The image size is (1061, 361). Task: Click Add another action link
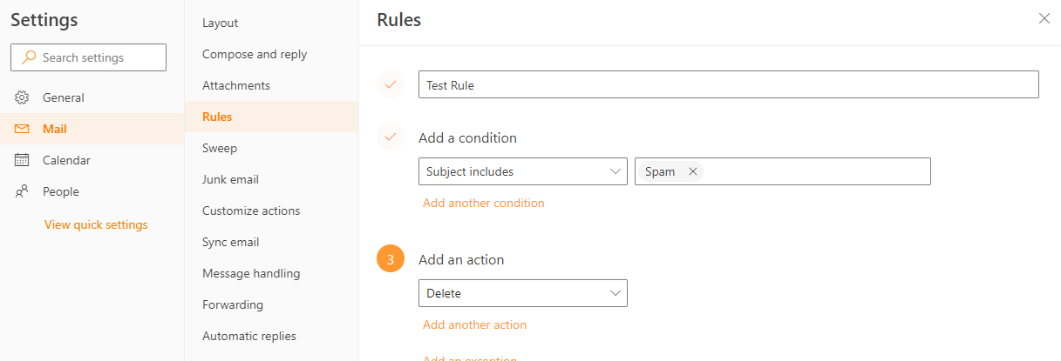tap(474, 324)
